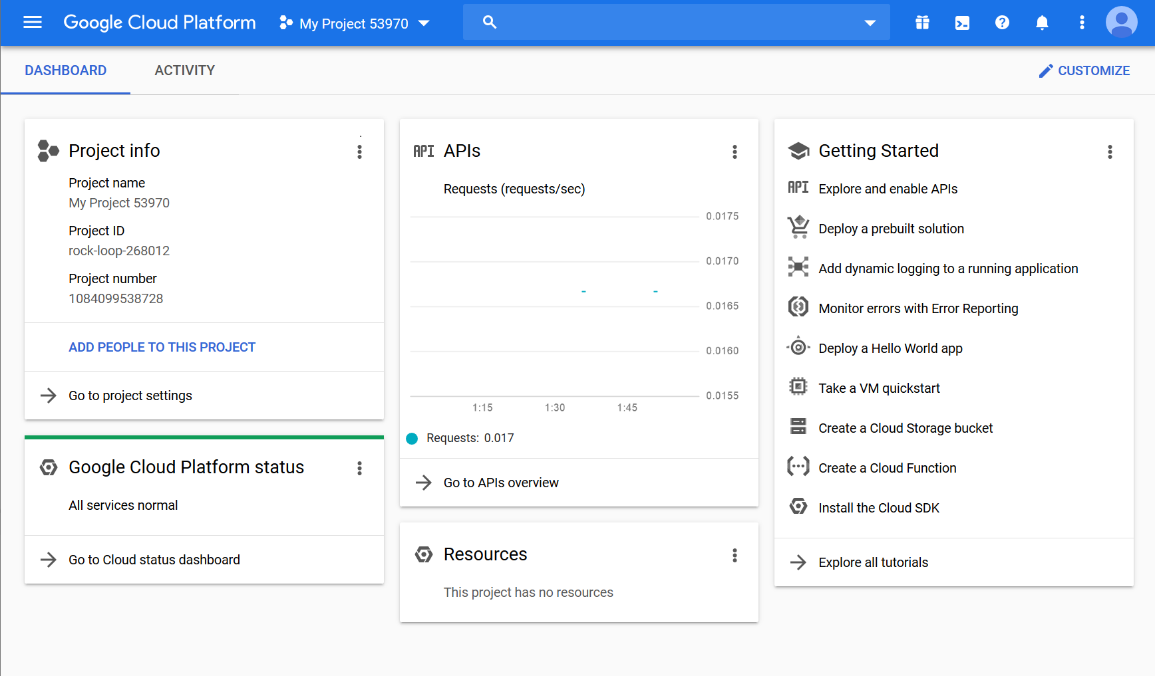Image resolution: width=1155 pixels, height=676 pixels.
Task: Click the Customize button
Action: [x=1084, y=70]
